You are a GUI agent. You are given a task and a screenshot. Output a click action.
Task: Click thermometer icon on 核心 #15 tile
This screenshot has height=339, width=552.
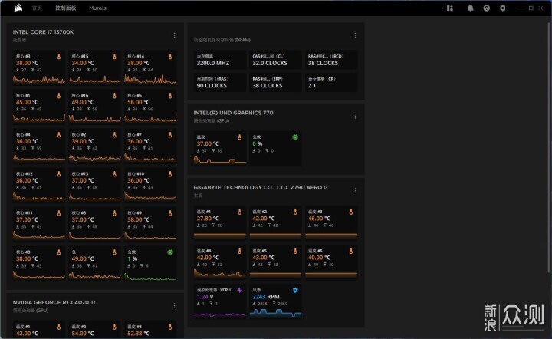pos(114,57)
